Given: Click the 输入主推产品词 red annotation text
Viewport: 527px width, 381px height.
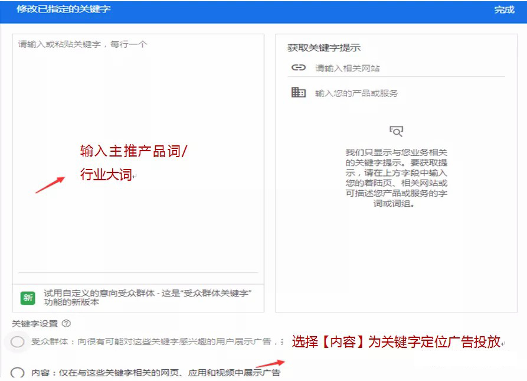Looking at the screenshot, I should tap(133, 151).
